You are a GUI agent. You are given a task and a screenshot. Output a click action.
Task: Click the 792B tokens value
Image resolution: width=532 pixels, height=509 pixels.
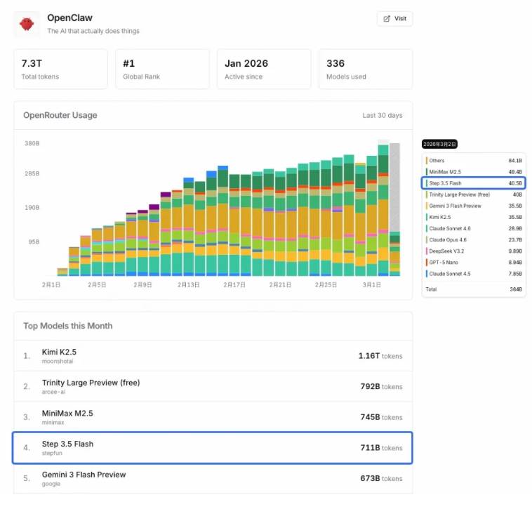pos(381,387)
